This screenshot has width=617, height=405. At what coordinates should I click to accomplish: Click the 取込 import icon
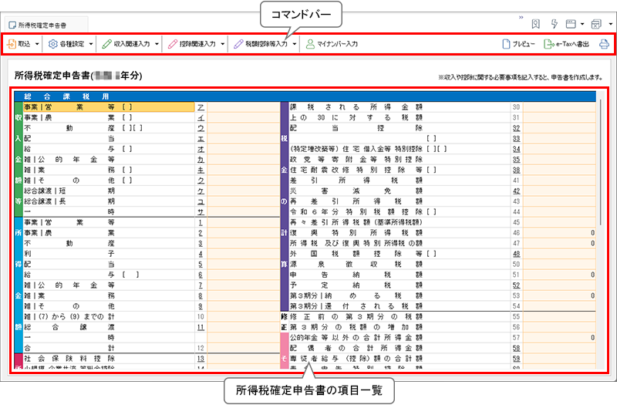click(x=13, y=45)
